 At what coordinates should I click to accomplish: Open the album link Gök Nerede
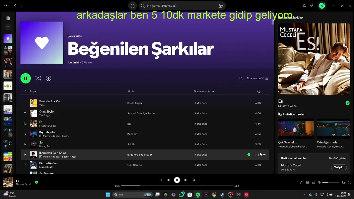(x=134, y=165)
